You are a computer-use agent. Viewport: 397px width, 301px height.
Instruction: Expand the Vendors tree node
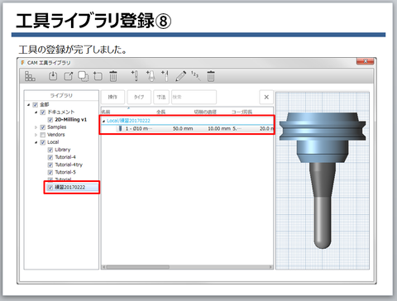click(36, 135)
